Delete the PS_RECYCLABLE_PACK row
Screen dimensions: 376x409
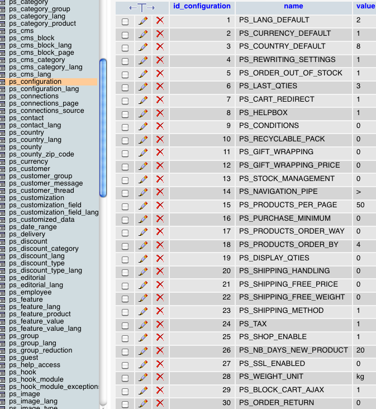160,140
